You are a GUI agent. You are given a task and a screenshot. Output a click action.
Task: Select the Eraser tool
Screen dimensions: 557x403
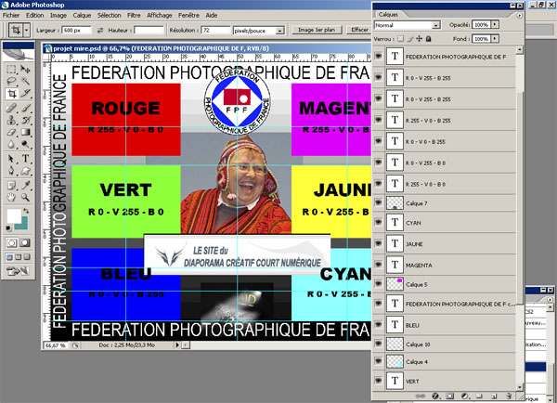(x=11, y=132)
